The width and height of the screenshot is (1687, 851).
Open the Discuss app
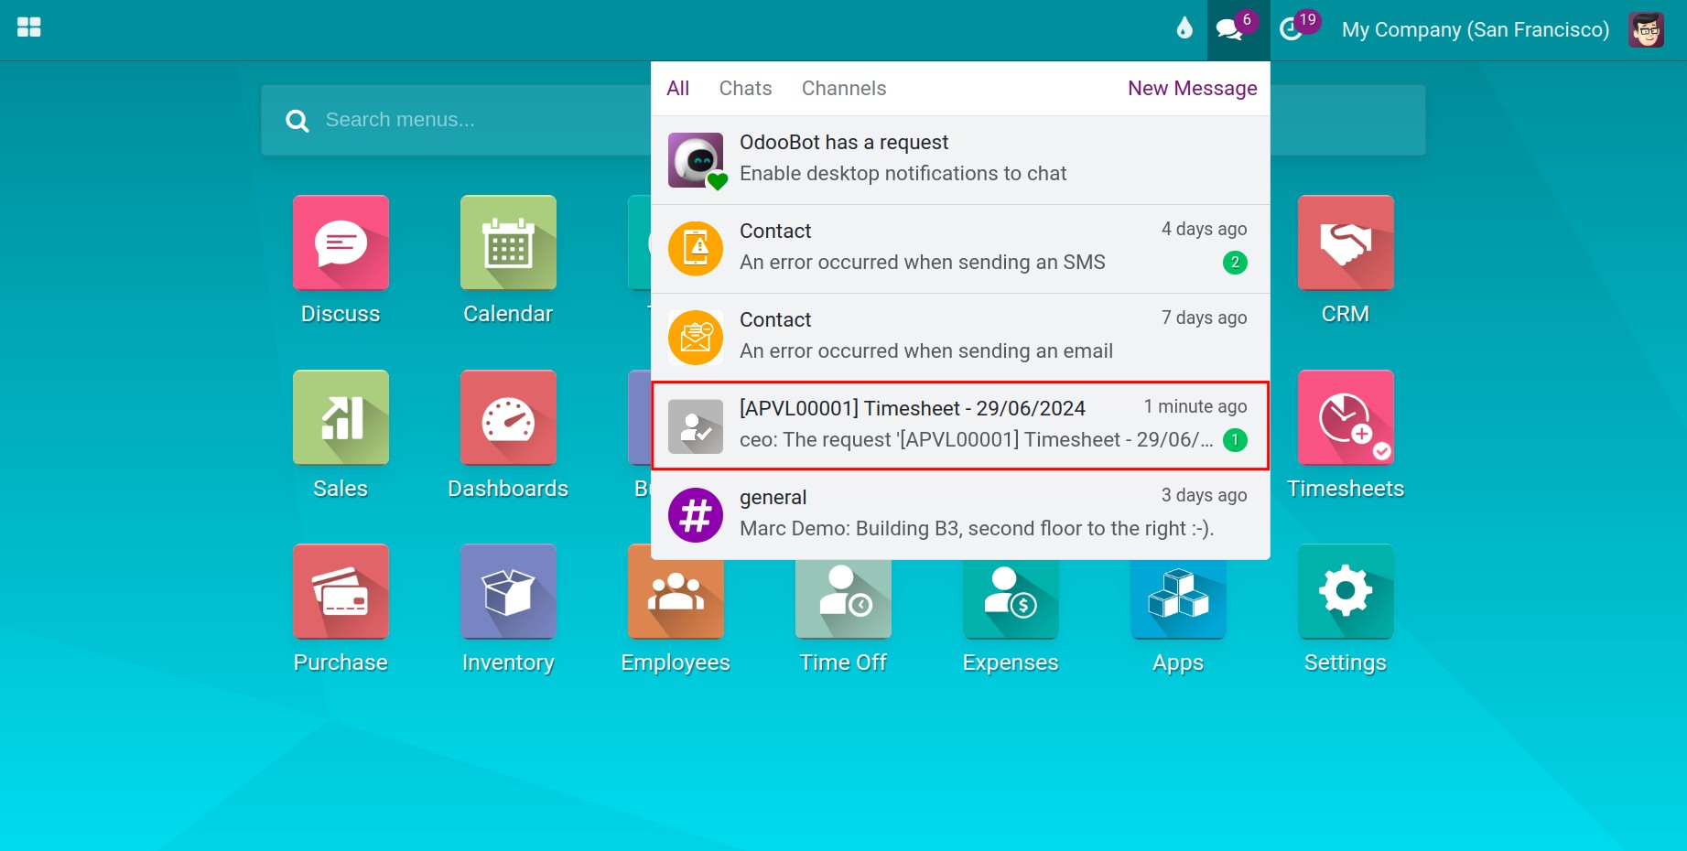coord(341,242)
